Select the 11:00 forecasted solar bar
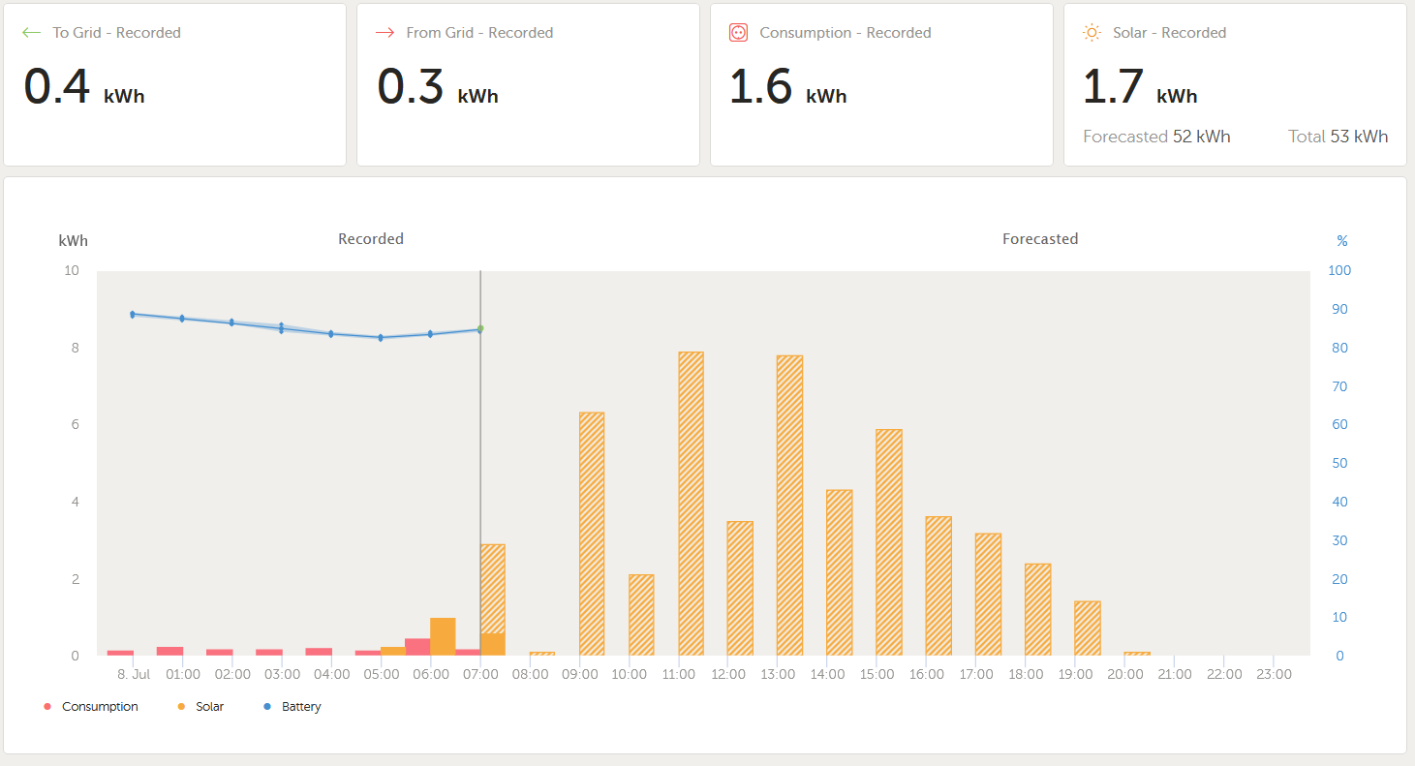 [691, 504]
